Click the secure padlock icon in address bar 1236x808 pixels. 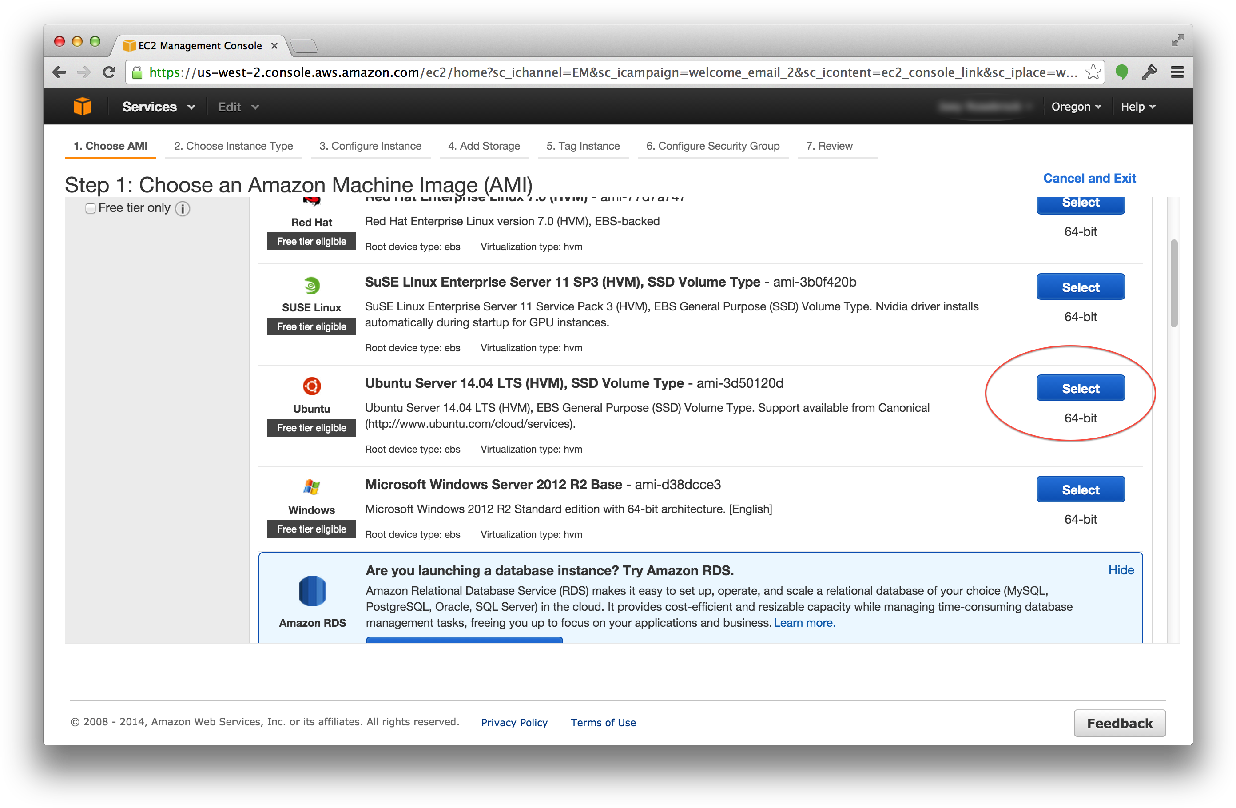coord(137,72)
